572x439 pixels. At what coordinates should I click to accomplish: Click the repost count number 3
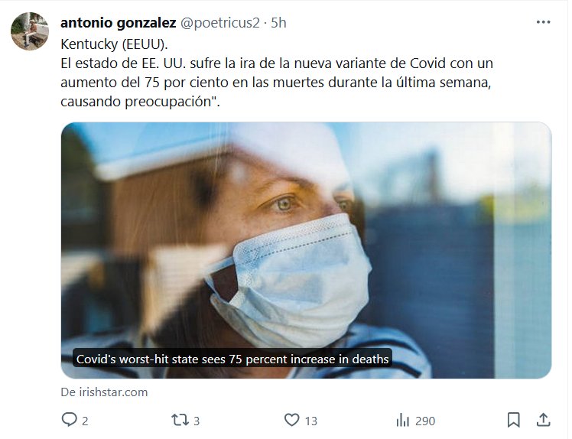coord(197,421)
